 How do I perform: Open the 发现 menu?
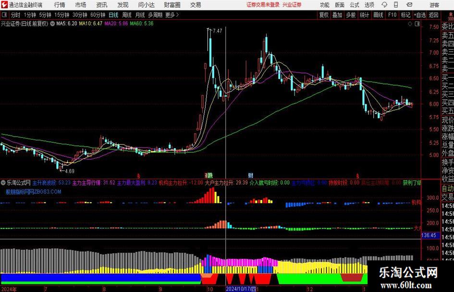[x=123, y=5]
